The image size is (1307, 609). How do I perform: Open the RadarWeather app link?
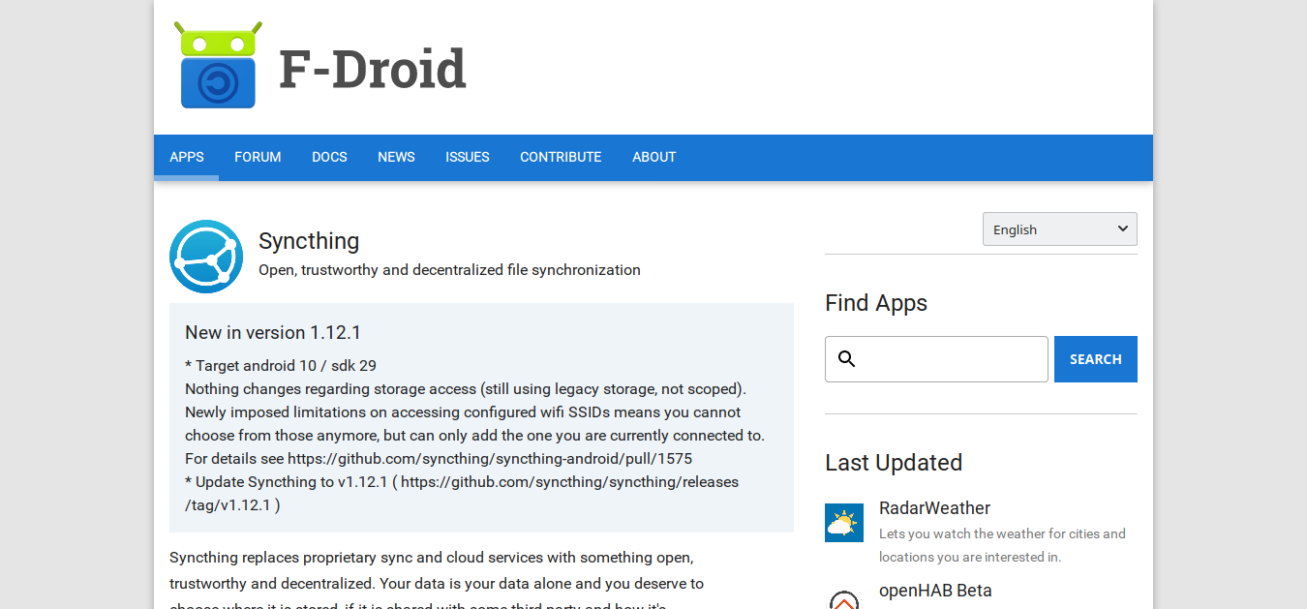click(934, 508)
